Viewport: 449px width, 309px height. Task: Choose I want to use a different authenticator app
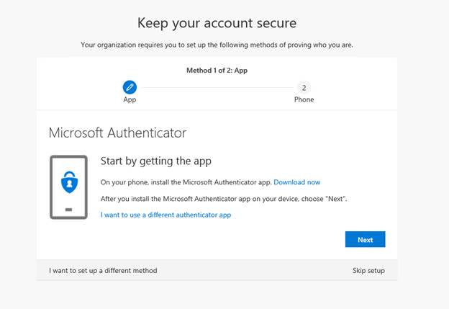165,215
